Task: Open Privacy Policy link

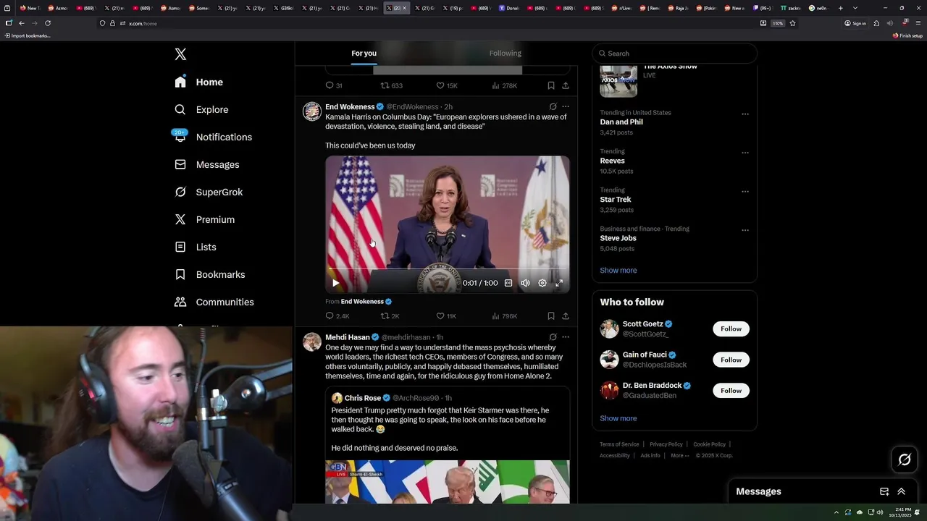Action: pos(666,444)
